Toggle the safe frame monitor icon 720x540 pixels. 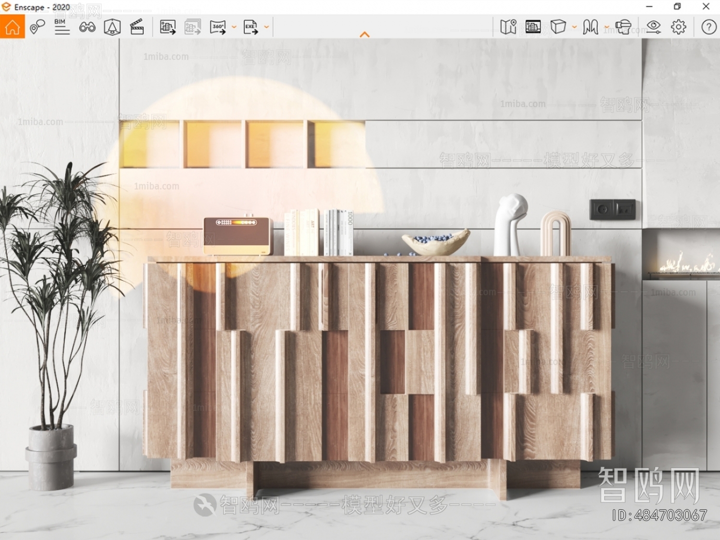[533, 27]
